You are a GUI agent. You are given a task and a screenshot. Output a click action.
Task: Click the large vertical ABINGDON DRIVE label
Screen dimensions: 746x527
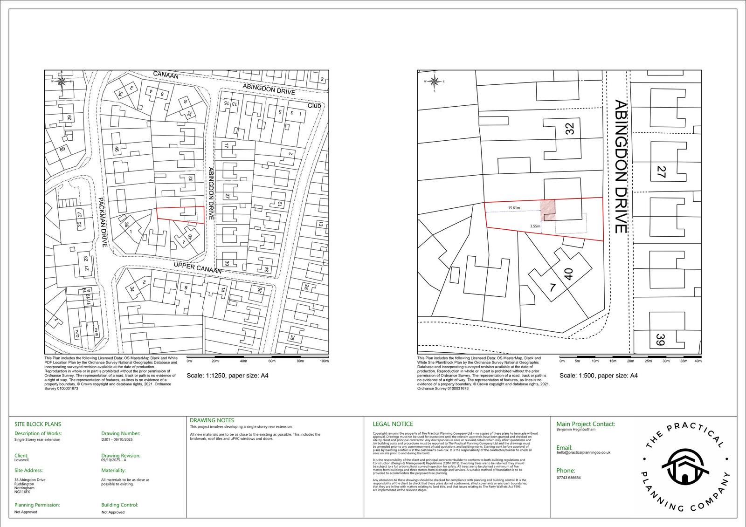click(x=620, y=166)
